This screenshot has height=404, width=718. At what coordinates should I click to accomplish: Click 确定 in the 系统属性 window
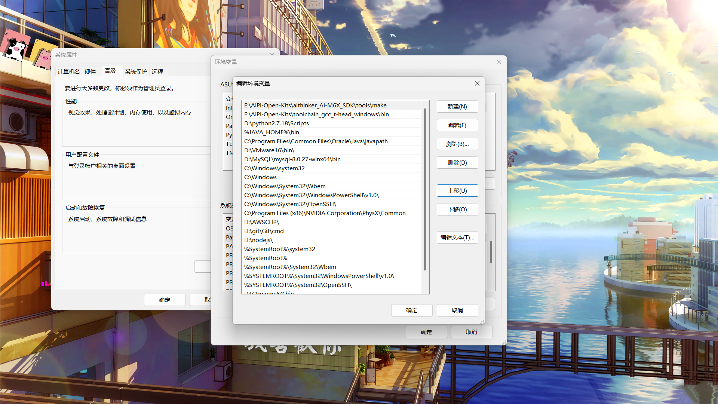165,300
